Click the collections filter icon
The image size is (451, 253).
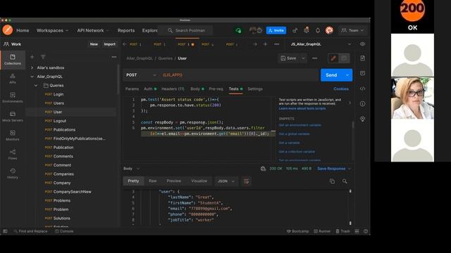coord(43,57)
